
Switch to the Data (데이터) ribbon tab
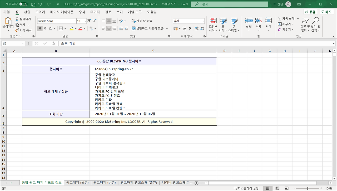click(95, 12)
